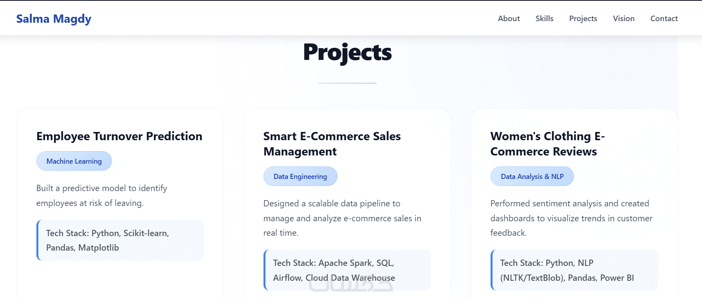Click the Data Analysis & NLP badge

click(x=532, y=176)
